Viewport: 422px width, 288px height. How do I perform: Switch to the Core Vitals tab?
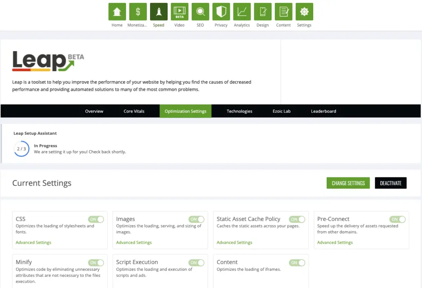tap(134, 111)
